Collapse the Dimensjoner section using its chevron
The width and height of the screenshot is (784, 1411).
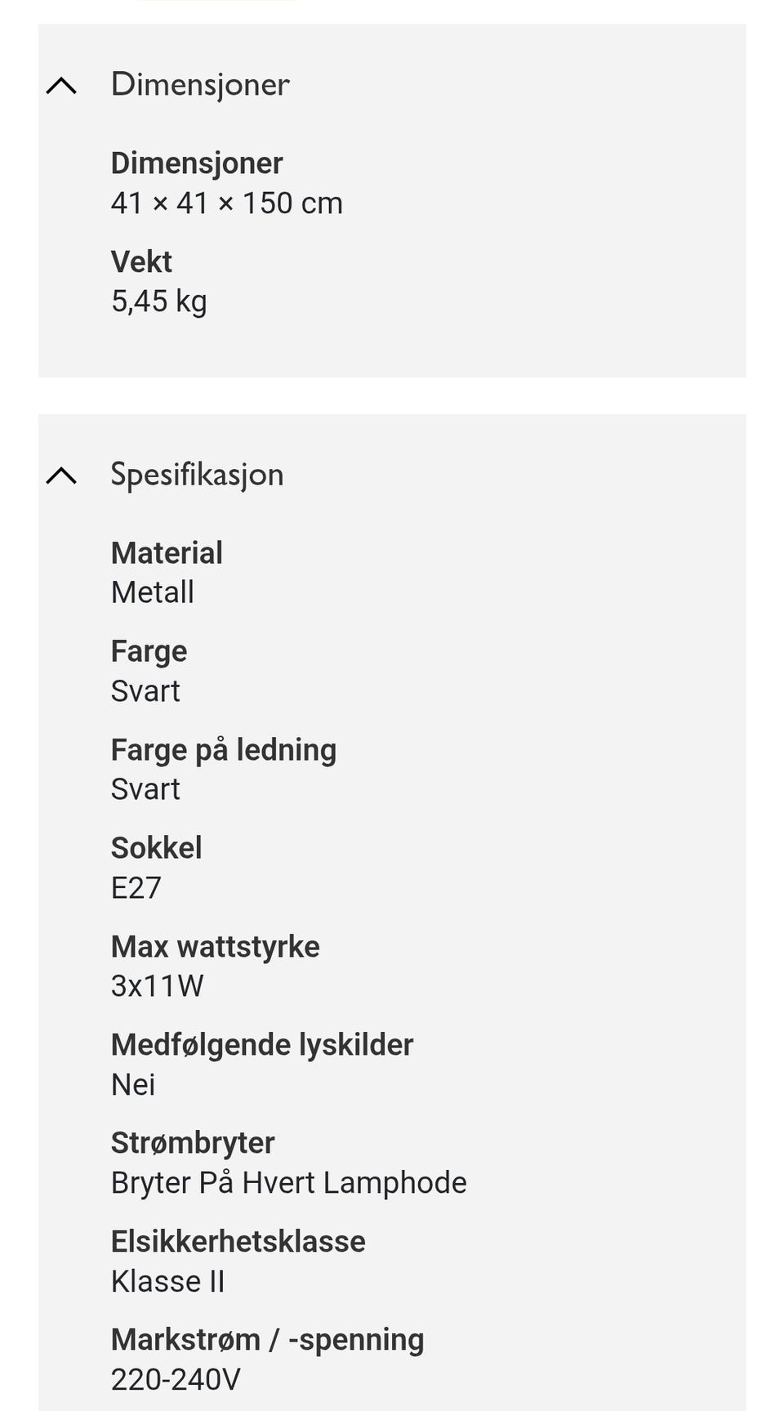click(61, 85)
